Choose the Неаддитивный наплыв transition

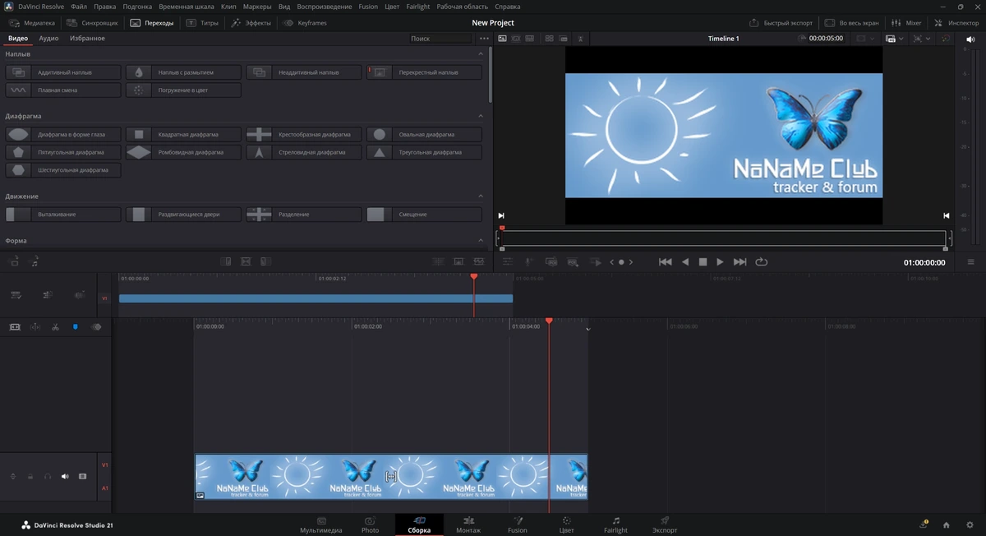[304, 72]
